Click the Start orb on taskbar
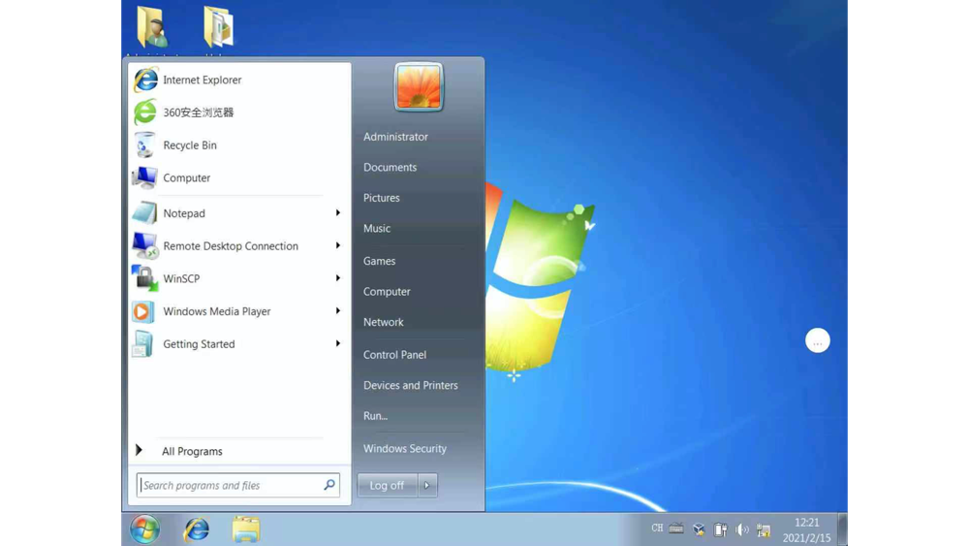The width and height of the screenshot is (969, 546). (x=145, y=530)
